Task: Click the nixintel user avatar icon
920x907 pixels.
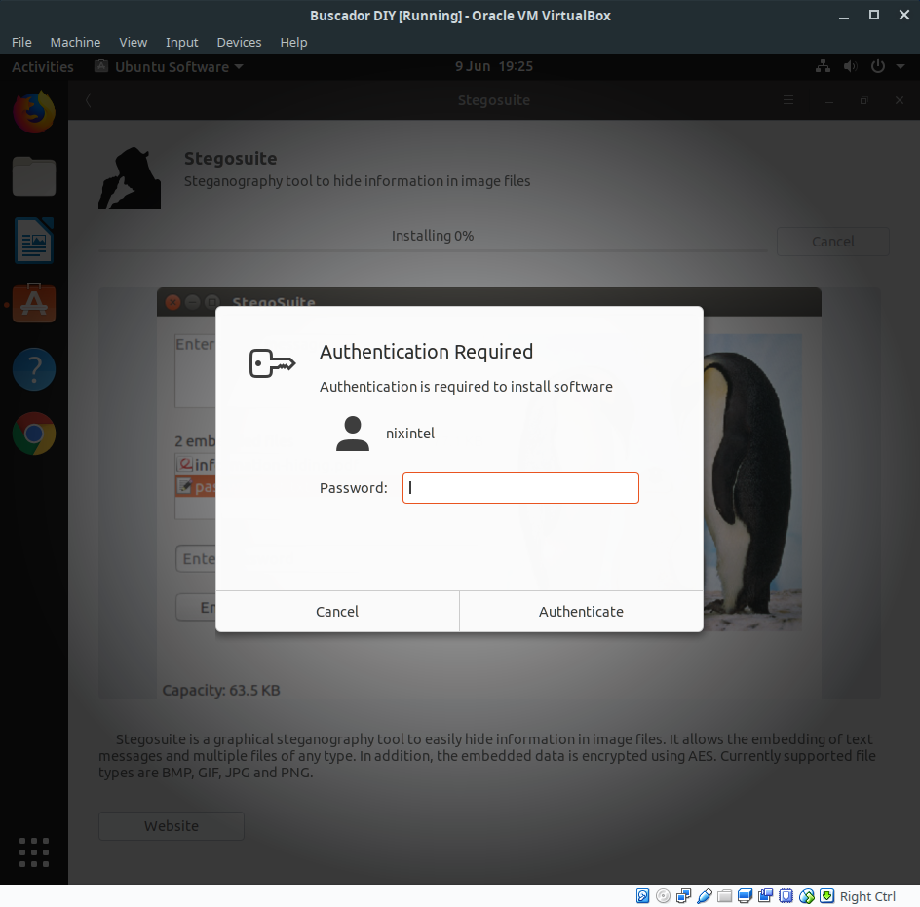Action: [353, 434]
